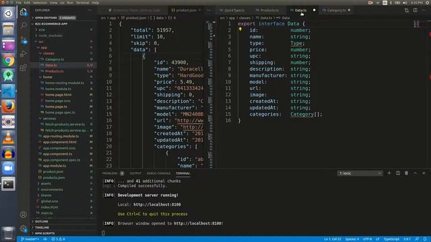Maximize the panel with chevron up icon
Viewport: 431px width, 242px height.
(x=415, y=173)
